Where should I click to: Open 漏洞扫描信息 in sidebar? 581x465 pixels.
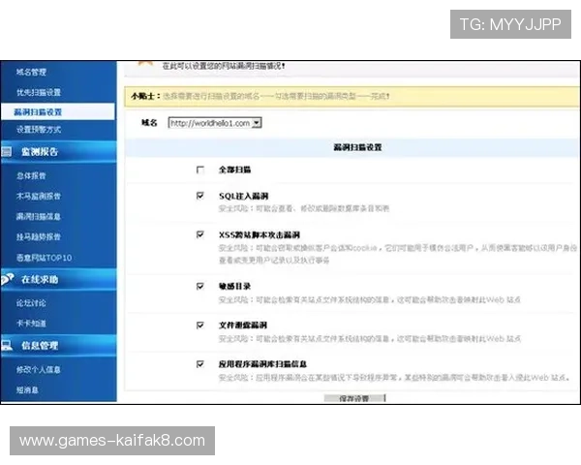39,217
